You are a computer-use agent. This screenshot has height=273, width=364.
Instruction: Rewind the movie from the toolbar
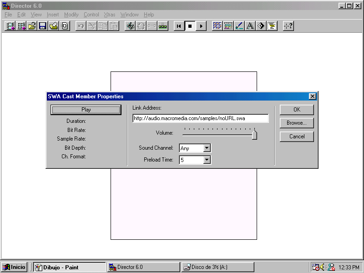(179, 26)
